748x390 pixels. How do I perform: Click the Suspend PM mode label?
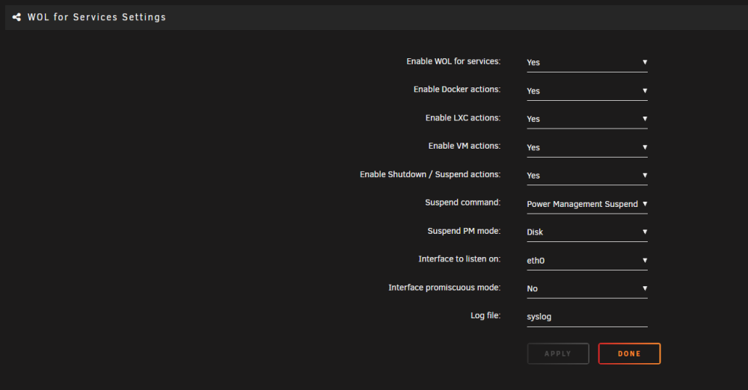pos(464,231)
